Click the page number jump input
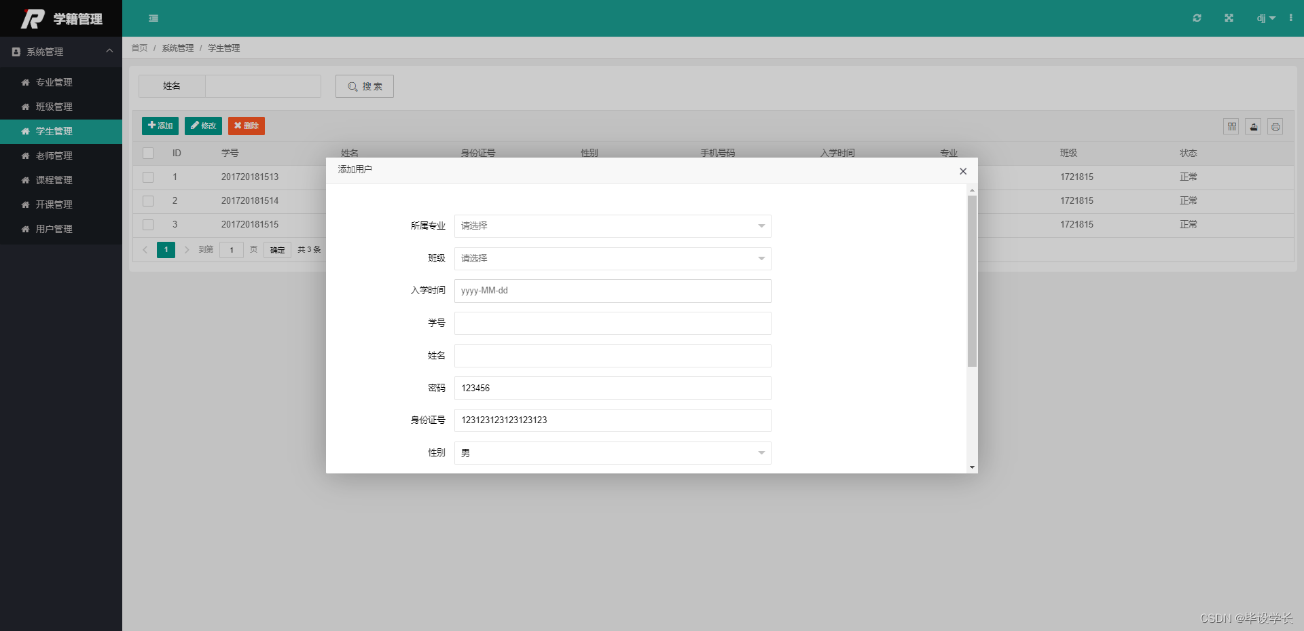 (x=232, y=250)
